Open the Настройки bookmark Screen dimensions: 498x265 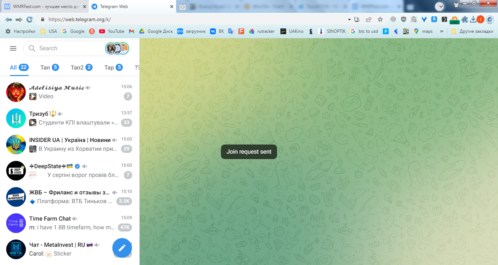(20, 31)
